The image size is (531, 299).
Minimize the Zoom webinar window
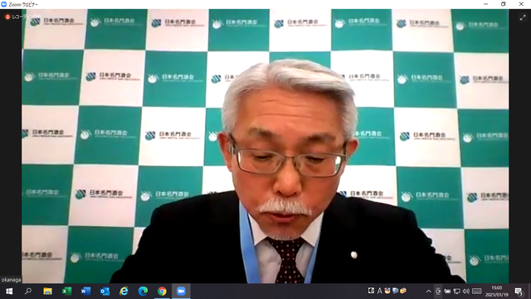coord(486,4)
